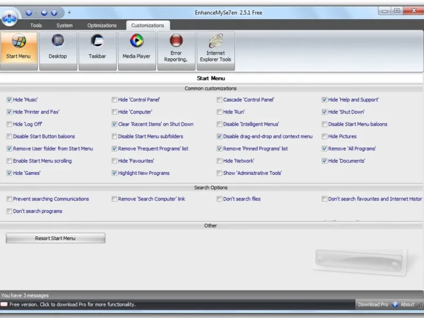Image resolution: width=424 pixels, height=318 pixels.
Task: Uncheck Hide 'Shut Down'
Action: 324,112
